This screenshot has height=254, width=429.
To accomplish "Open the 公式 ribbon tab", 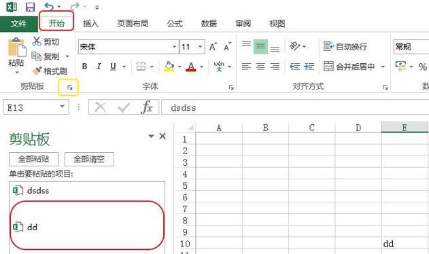I will 175,24.
